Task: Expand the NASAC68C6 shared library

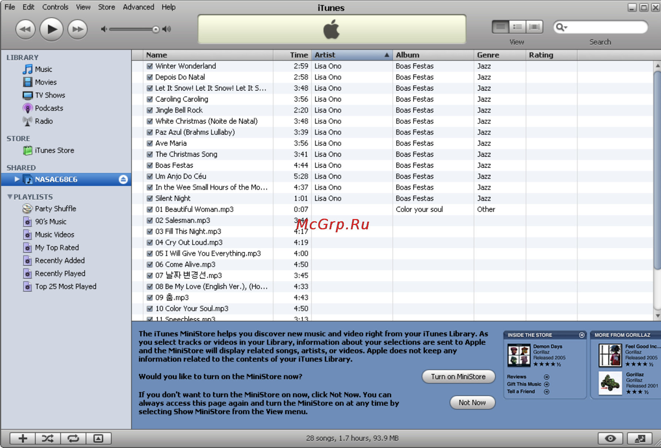Action: (17, 179)
